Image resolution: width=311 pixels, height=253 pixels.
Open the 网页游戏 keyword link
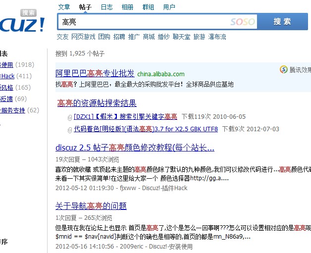[x=83, y=37]
